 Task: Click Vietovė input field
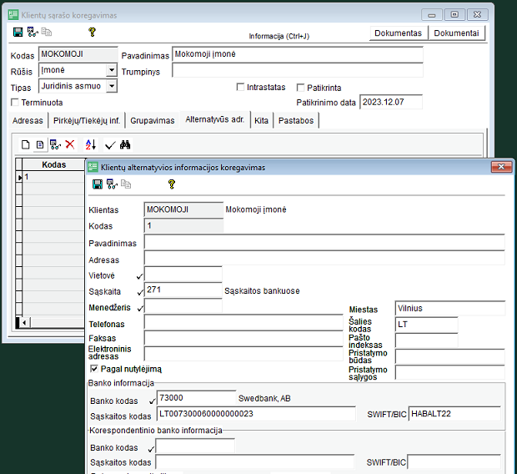point(183,275)
